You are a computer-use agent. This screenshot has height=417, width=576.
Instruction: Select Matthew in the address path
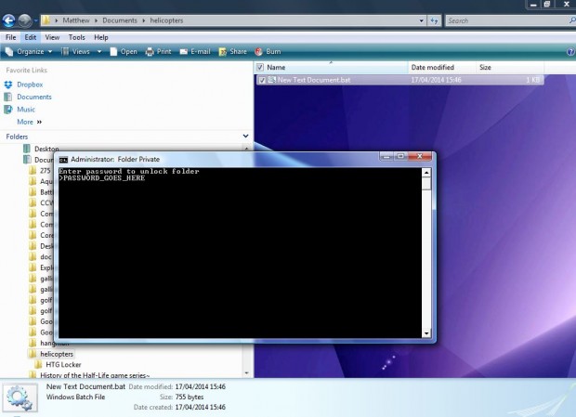click(75, 20)
